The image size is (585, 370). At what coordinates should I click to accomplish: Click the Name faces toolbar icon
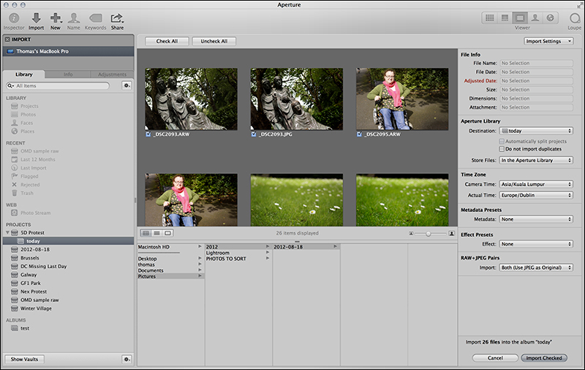[x=74, y=18]
